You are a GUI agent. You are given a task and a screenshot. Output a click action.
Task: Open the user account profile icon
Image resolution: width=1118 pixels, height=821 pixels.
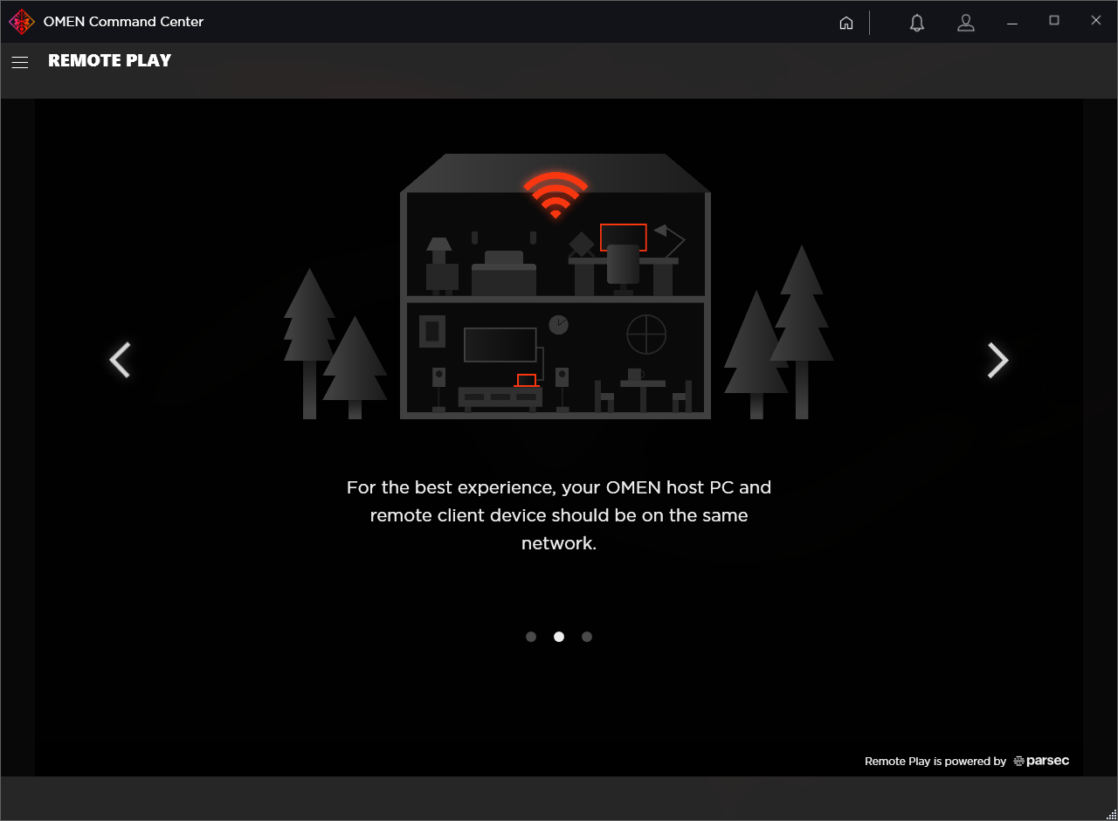pos(965,23)
